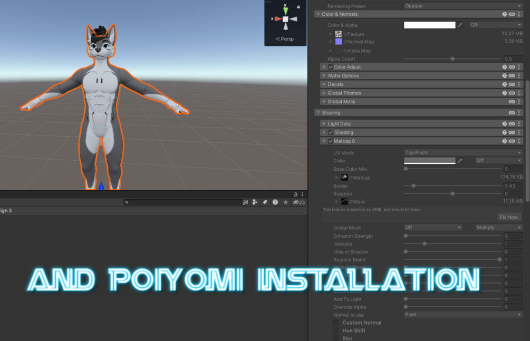Viewport: 530px width, 341px height.
Task: Expand the Alpha Options section
Action: coord(324,76)
